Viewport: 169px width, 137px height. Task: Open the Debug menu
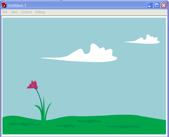[x=40, y=12]
